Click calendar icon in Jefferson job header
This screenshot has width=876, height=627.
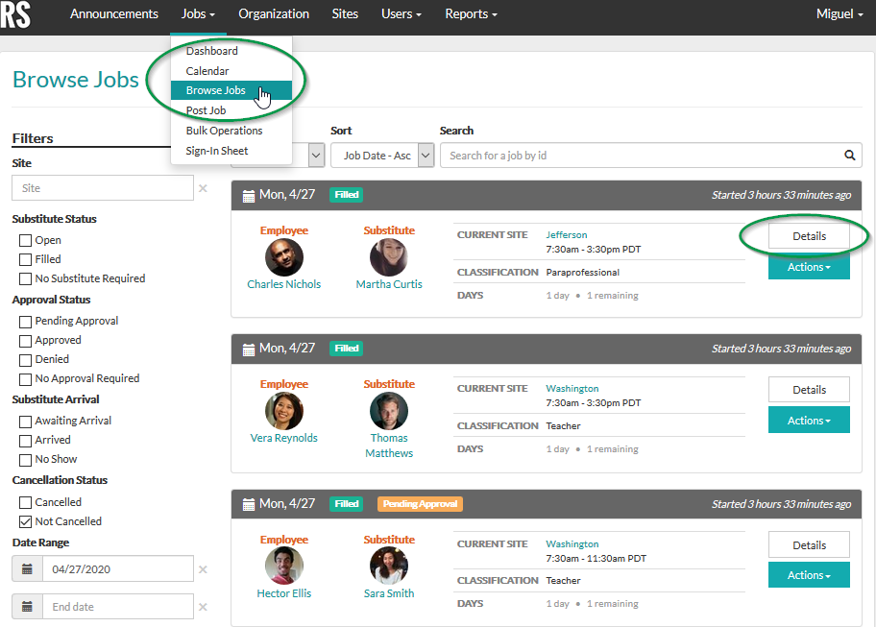[249, 196]
